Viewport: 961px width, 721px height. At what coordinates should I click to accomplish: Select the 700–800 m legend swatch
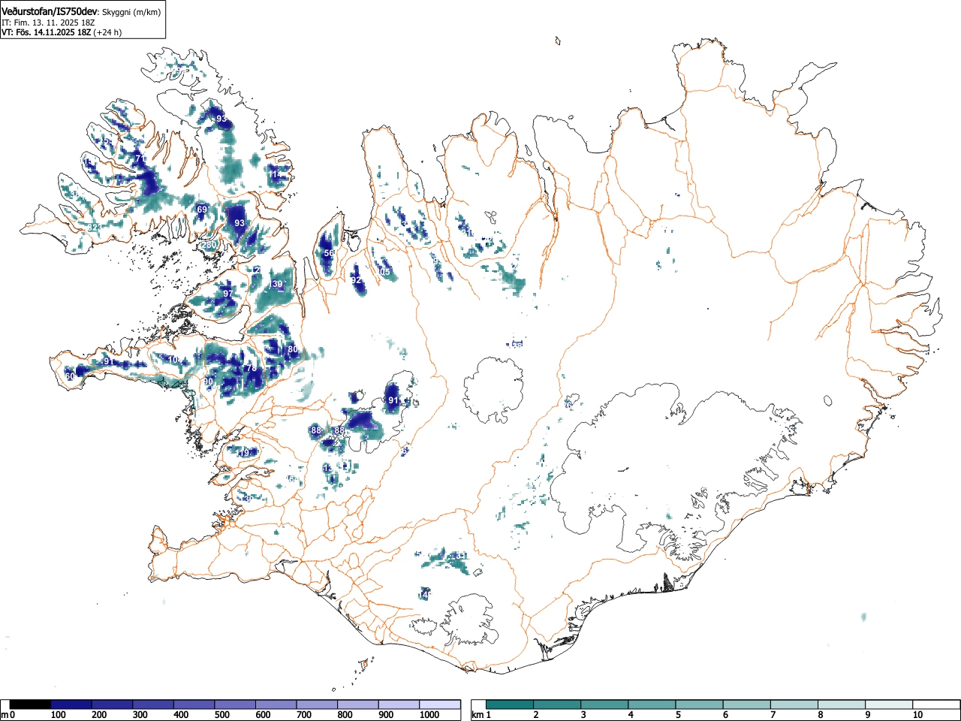[317, 704]
